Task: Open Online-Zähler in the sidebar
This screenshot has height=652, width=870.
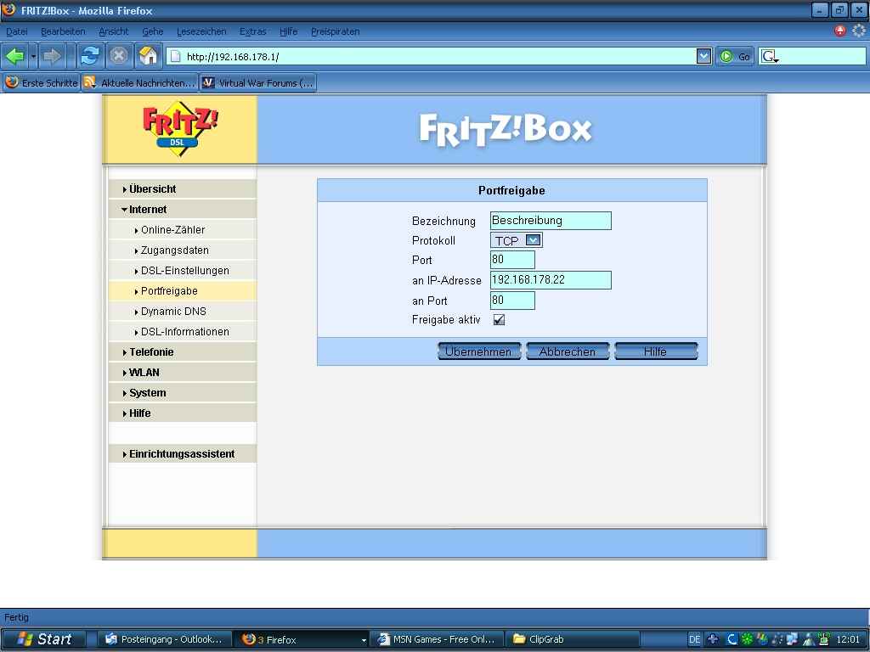Action: coord(183,230)
